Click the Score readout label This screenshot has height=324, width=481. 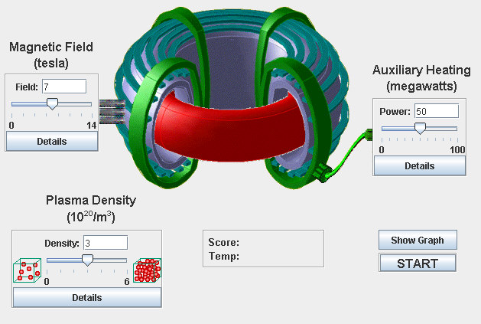click(223, 242)
